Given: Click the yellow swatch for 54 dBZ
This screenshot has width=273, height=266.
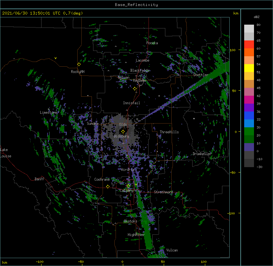Looking at the screenshot, I should (x=249, y=68).
